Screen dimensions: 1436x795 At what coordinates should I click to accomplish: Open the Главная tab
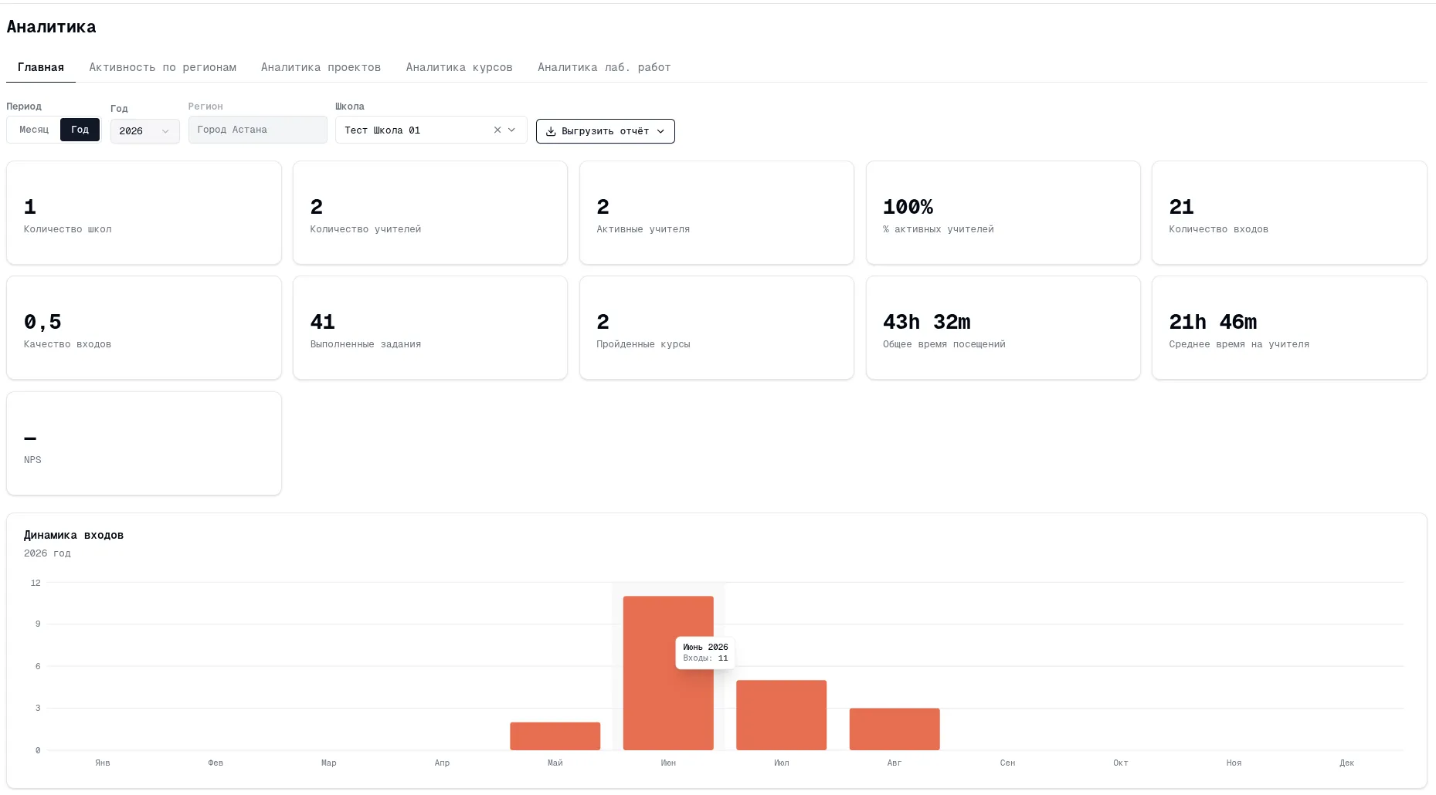coord(41,67)
